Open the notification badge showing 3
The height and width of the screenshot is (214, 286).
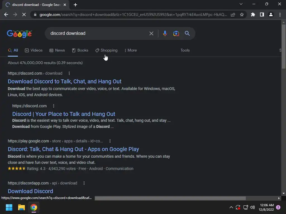[278, 207]
